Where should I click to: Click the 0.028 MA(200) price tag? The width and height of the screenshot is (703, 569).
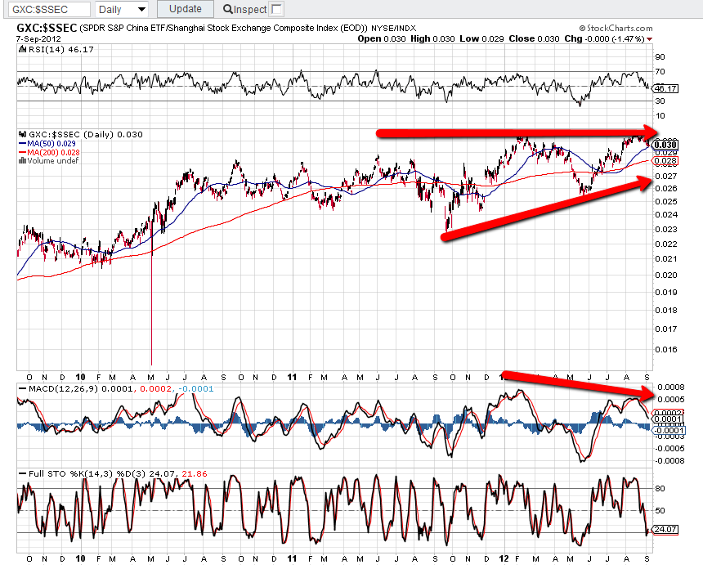point(665,161)
